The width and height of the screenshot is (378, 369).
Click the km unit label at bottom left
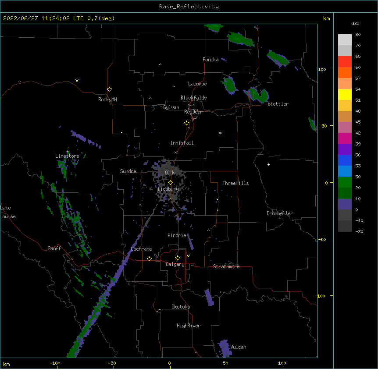tap(6, 364)
